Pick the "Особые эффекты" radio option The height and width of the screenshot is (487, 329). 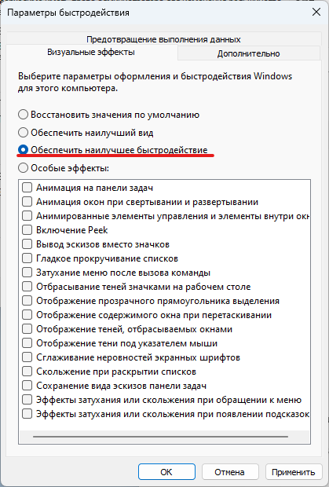pos(24,168)
